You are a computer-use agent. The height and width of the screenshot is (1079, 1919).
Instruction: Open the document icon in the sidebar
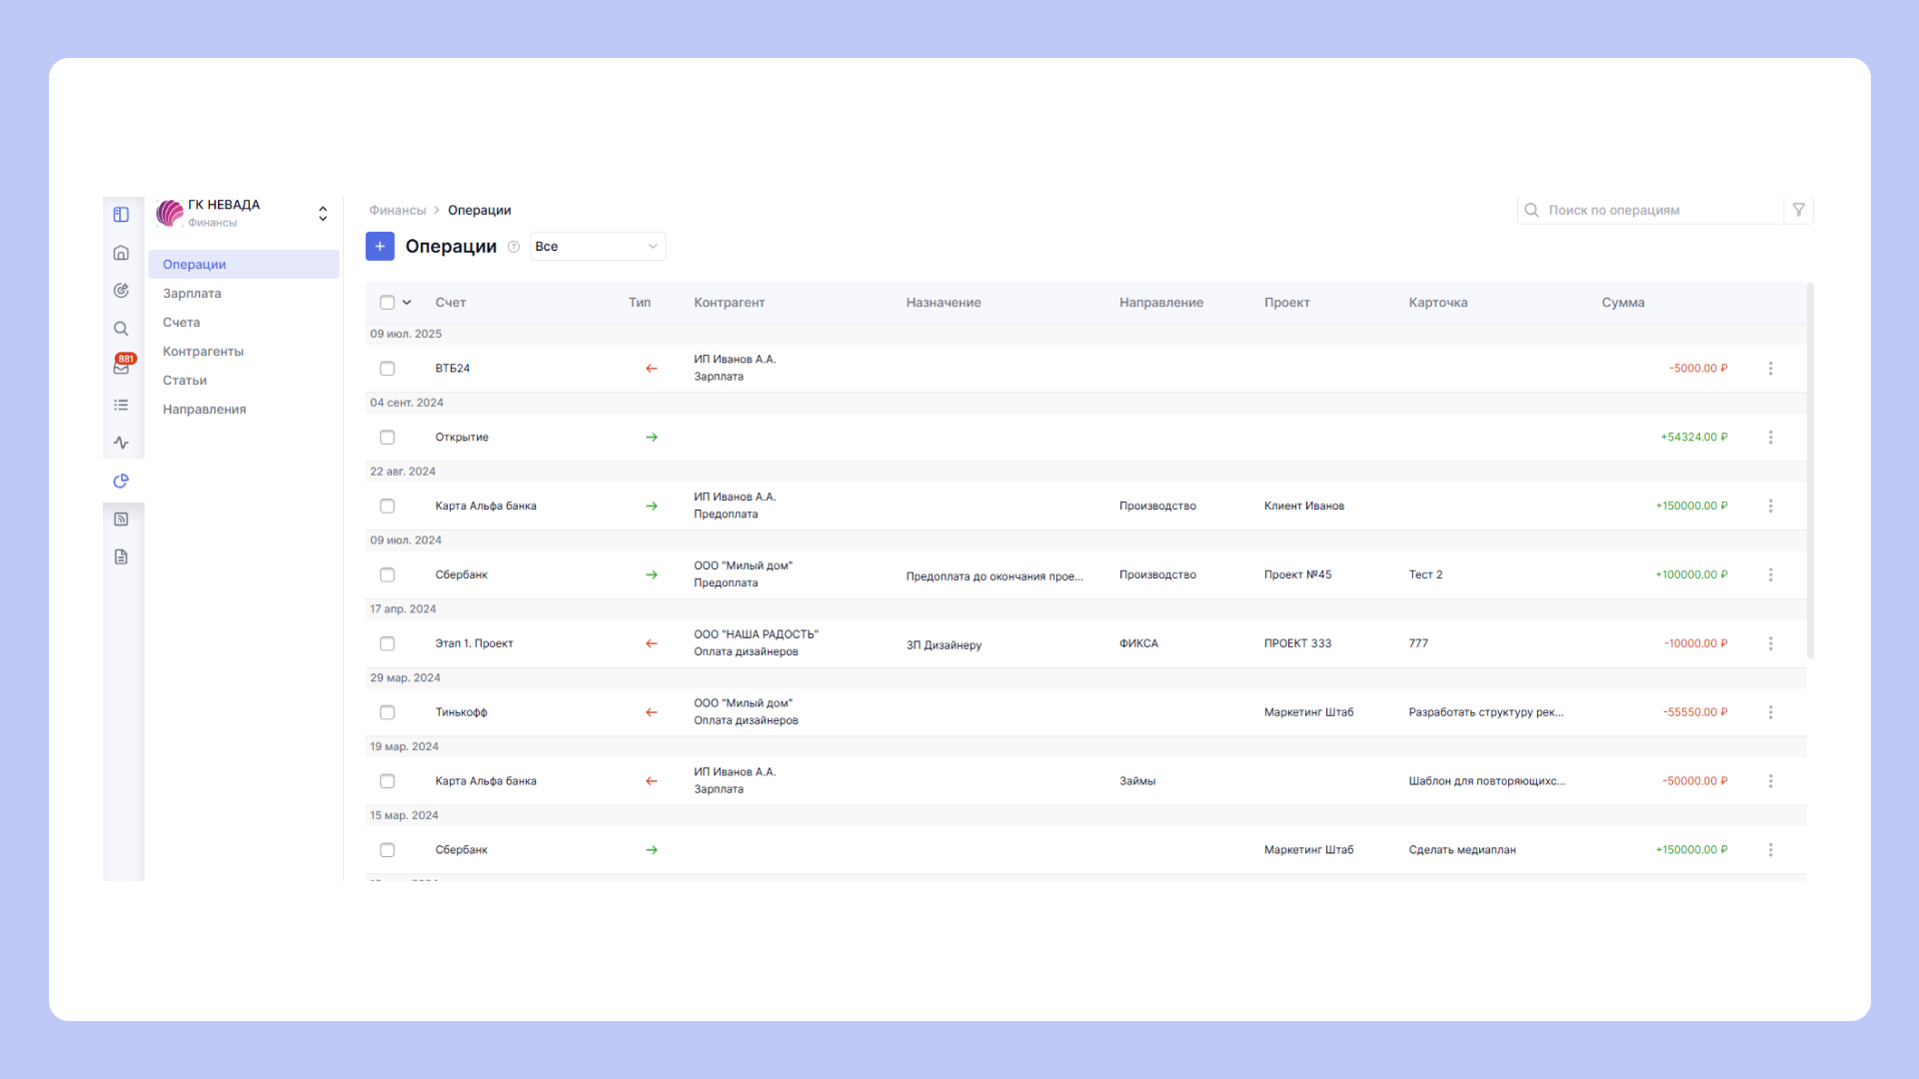[121, 556]
